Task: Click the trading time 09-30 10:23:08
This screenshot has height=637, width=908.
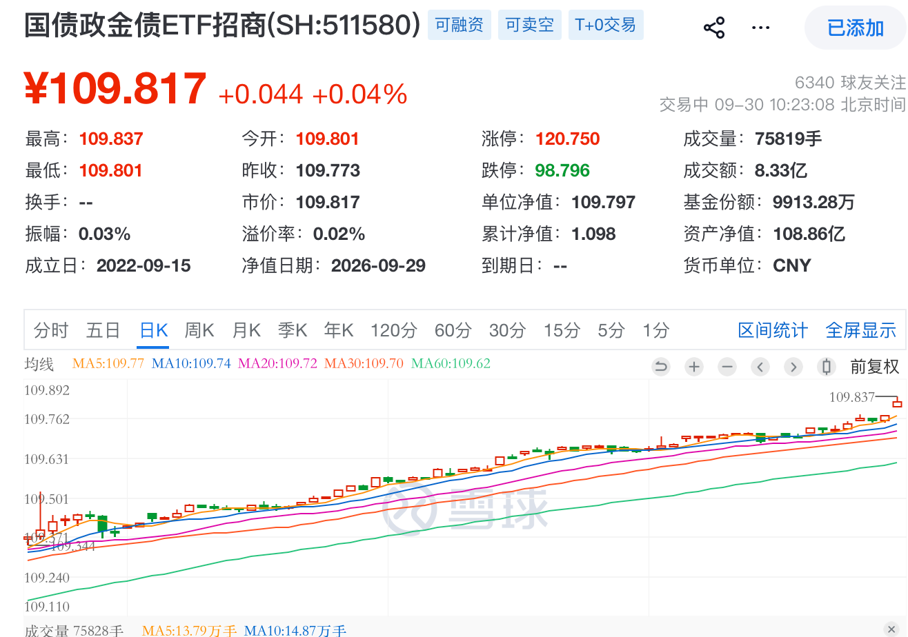Action: coord(774,105)
